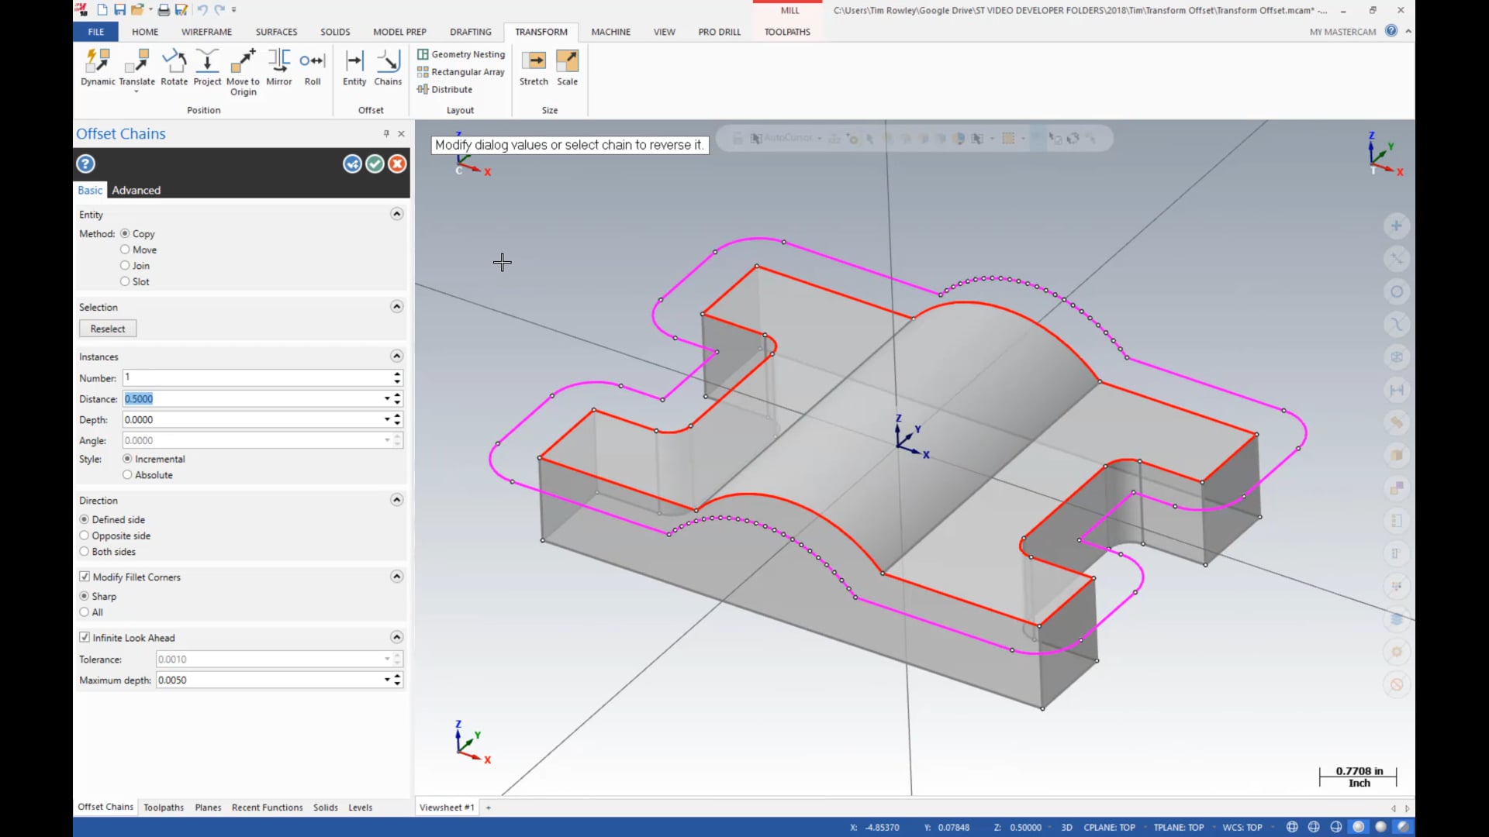
Task: Expand the Instances section panel
Action: [397, 356]
